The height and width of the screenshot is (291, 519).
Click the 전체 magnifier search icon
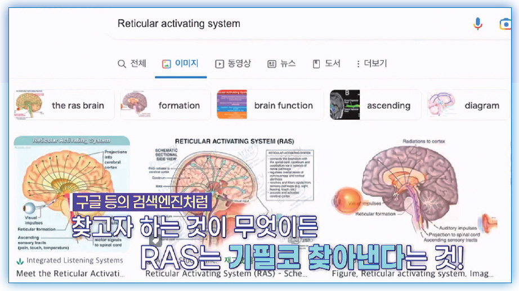pyautogui.click(x=122, y=64)
